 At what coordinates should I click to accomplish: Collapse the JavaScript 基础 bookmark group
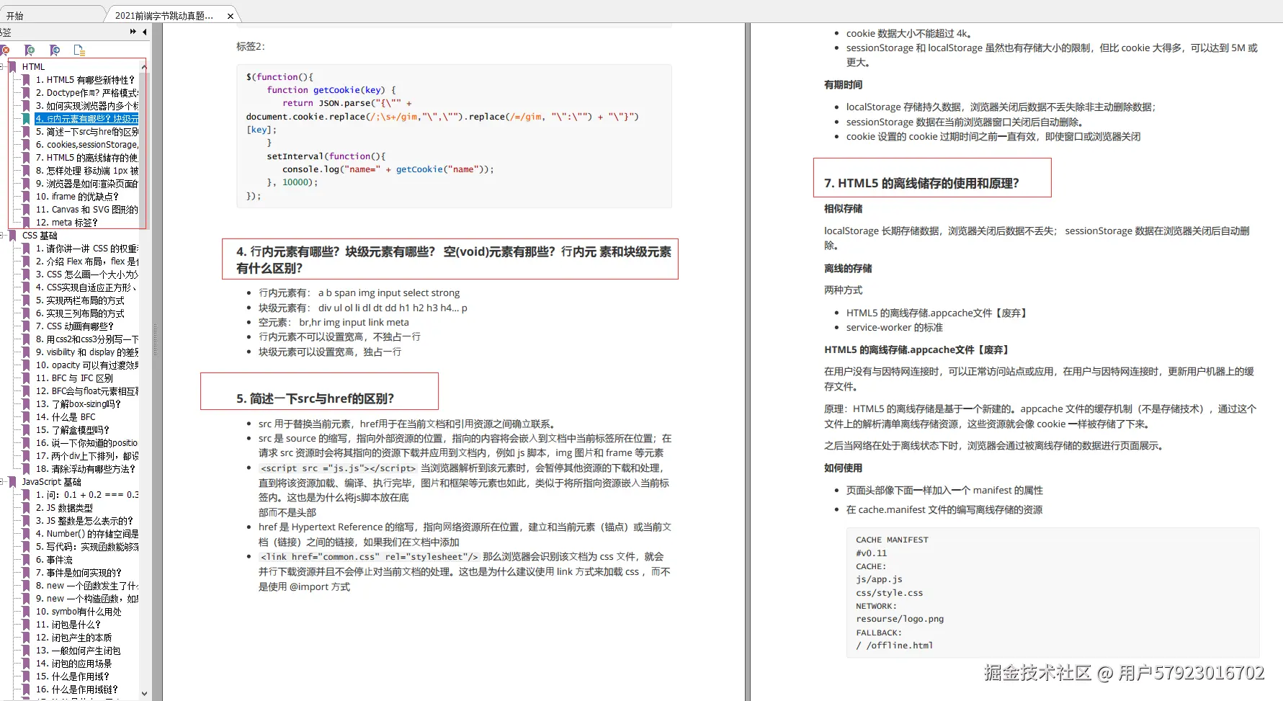coord(3,482)
